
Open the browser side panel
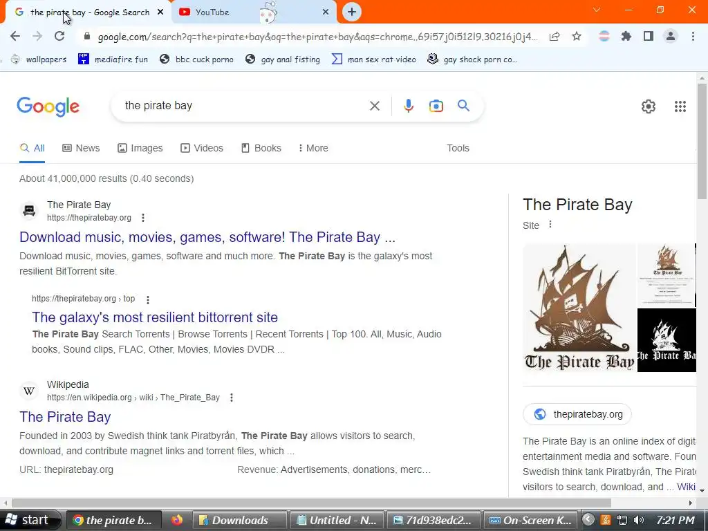click(649, 36)
